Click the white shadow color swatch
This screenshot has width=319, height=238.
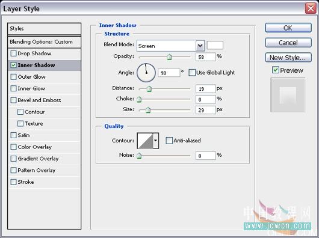[215, 45]
